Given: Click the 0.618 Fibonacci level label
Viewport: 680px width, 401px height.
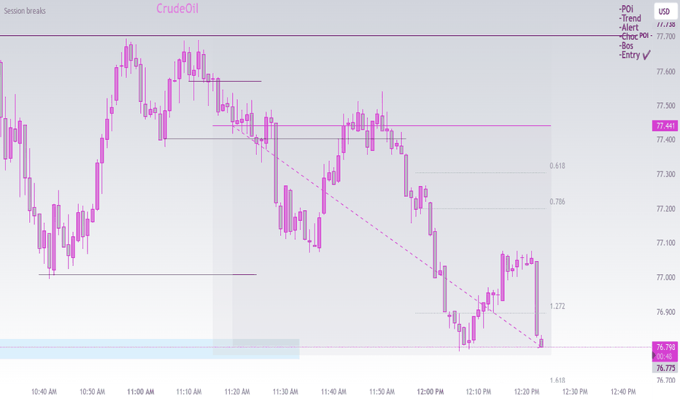Looking at the screenshot, I should pyautogui.click(x=557, y=166).
